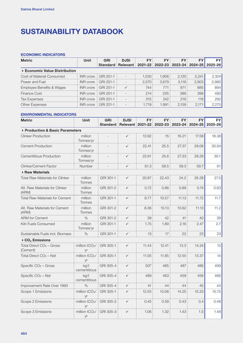This screenshot has width=243, height=343.
Task: Click value '15.75' in Scope 1 Emissions row
Action: coord(216,291)
